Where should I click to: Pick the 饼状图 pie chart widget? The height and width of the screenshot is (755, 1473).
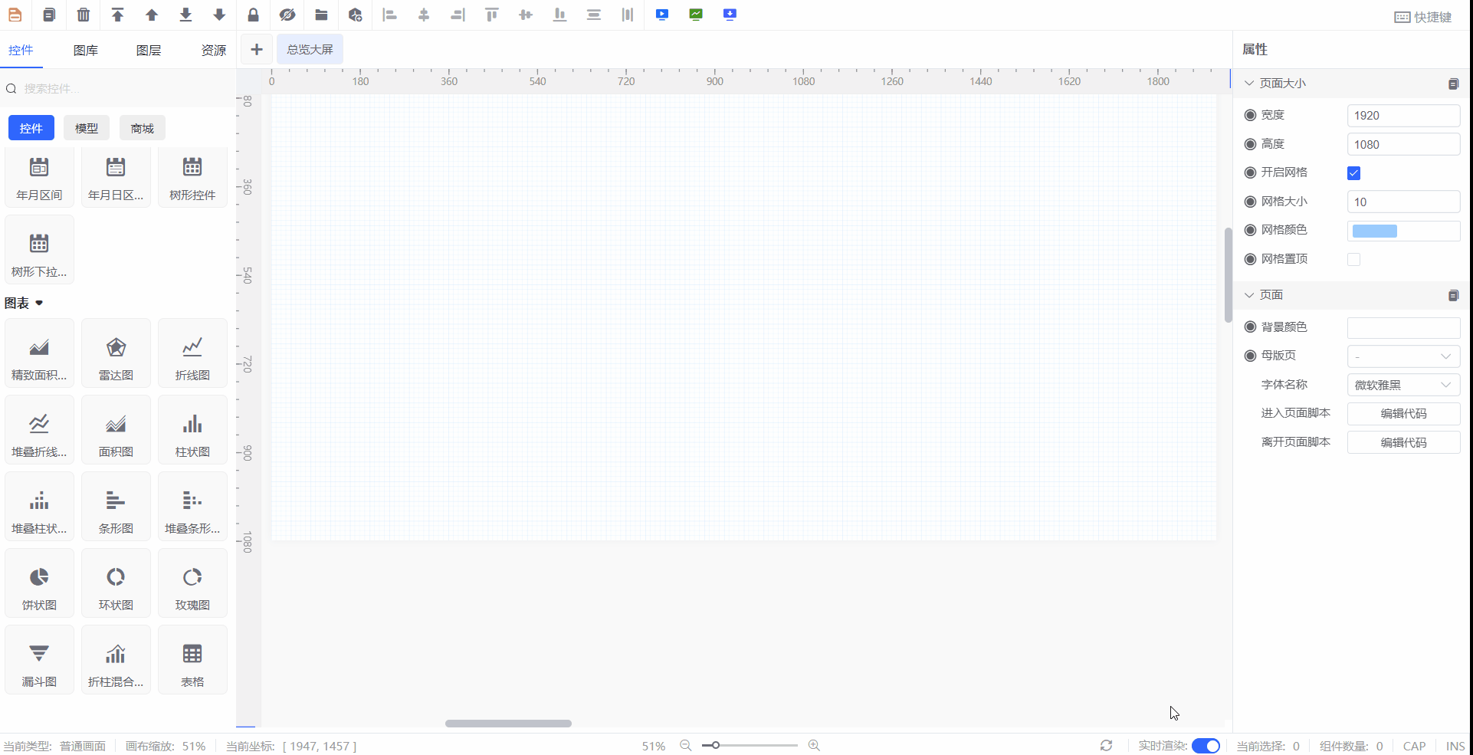pyautogui.click(x=39, y=583)
